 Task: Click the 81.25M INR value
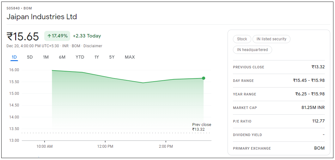[313, 108]
